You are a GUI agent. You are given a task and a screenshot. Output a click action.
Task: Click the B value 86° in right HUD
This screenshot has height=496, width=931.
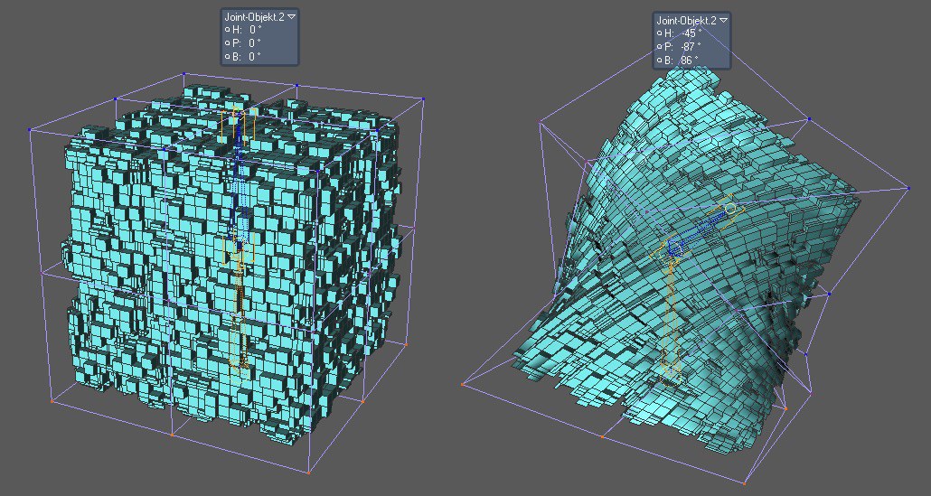coord(689,60)
